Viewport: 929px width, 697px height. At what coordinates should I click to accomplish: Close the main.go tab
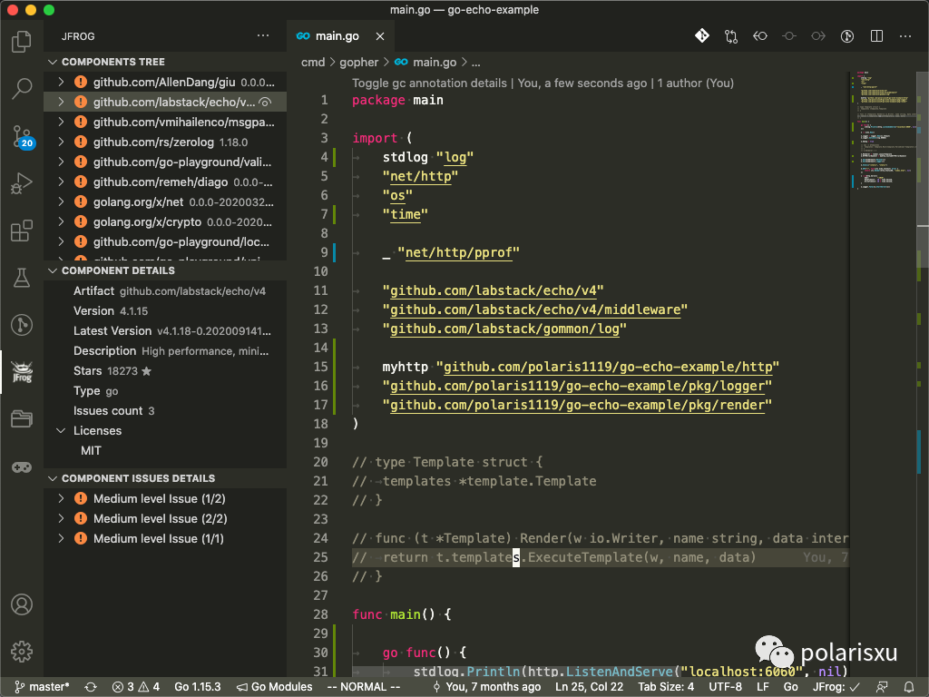click(x=380, y=36)
